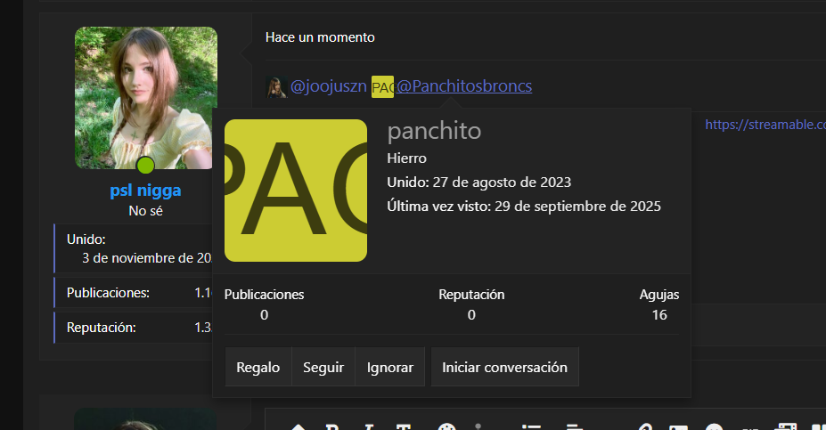
Task: Click the panchito name in hover card
Action: click(x=434, y=131)
